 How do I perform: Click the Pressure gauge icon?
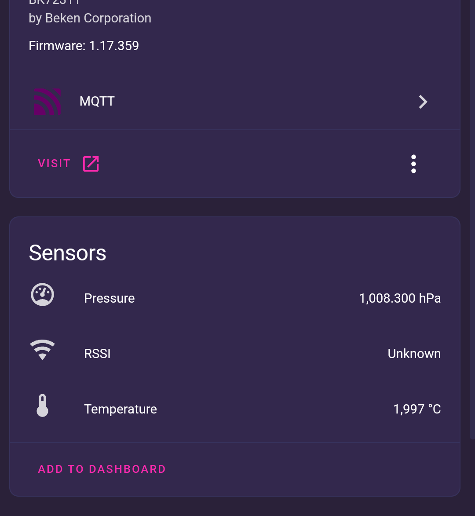point(42,295)
